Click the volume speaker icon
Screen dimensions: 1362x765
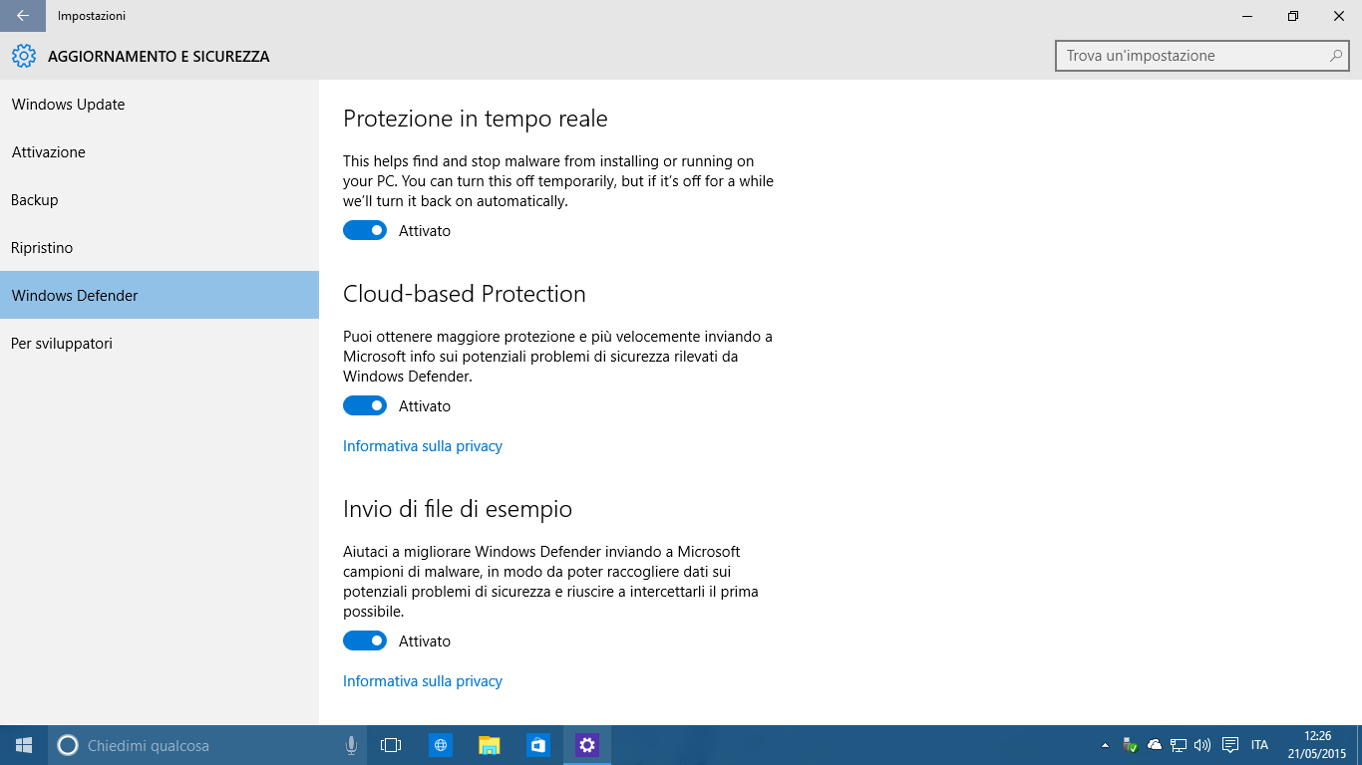coord(1201,745)
